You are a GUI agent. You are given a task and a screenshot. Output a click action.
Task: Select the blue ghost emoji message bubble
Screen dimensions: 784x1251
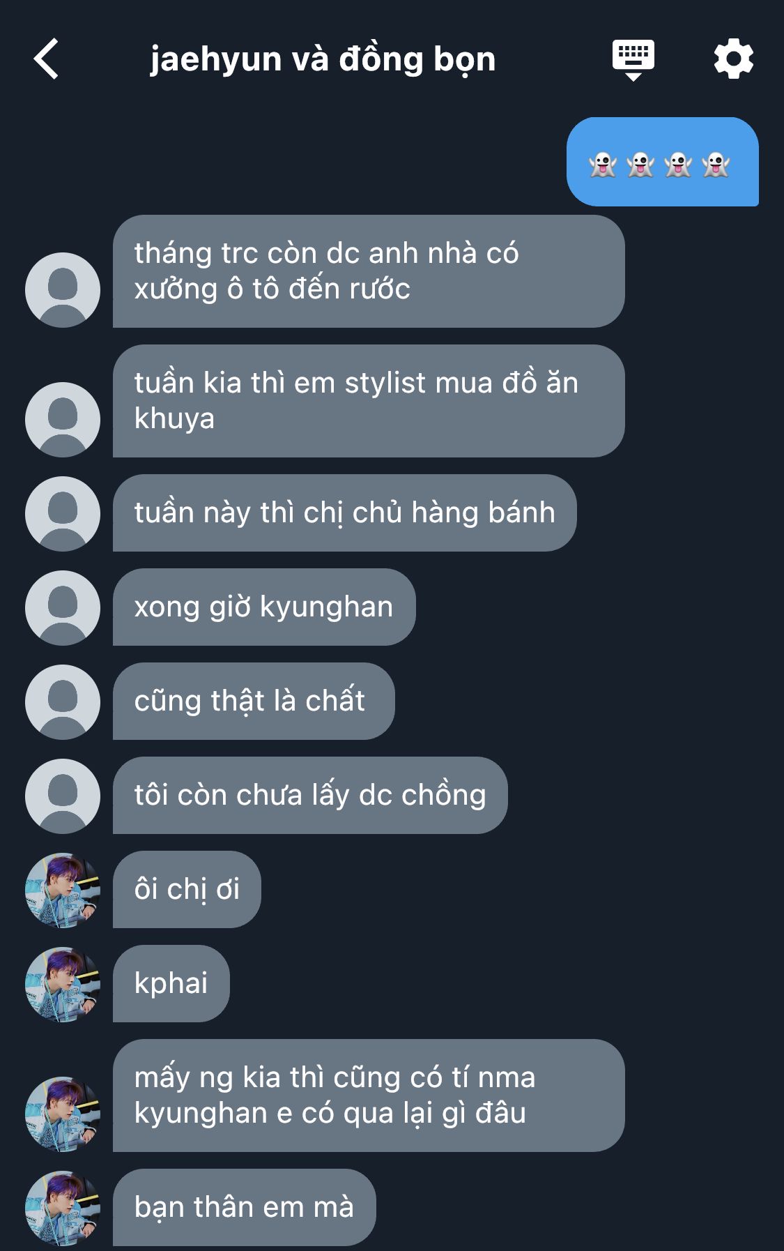click(x=662, y=162)
